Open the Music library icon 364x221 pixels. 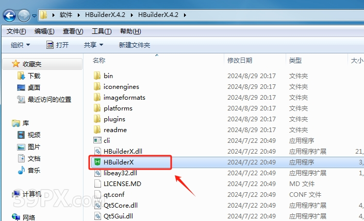[x=21, y=170]
